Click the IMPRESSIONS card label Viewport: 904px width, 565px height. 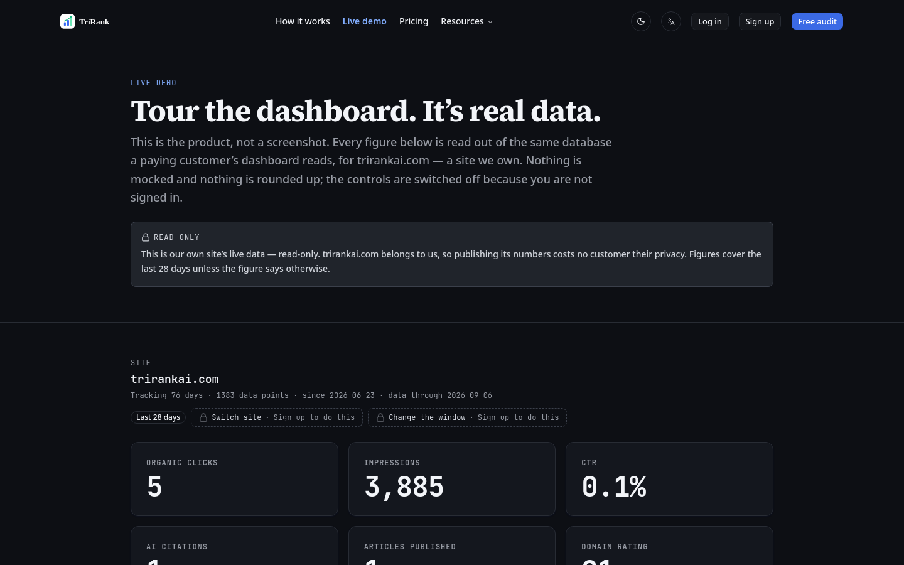click(392, 463)
